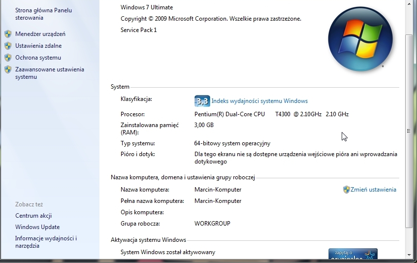
Task: Click the Procesor label
Action: (x=132, y=114)
